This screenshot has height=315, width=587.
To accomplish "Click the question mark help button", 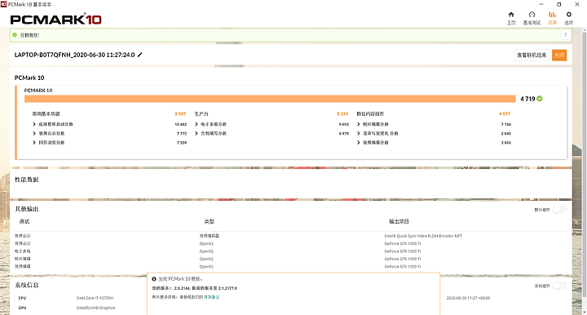I will point(565,35).
